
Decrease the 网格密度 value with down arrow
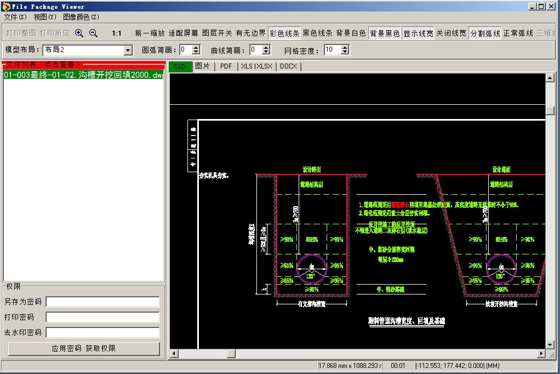345,53
